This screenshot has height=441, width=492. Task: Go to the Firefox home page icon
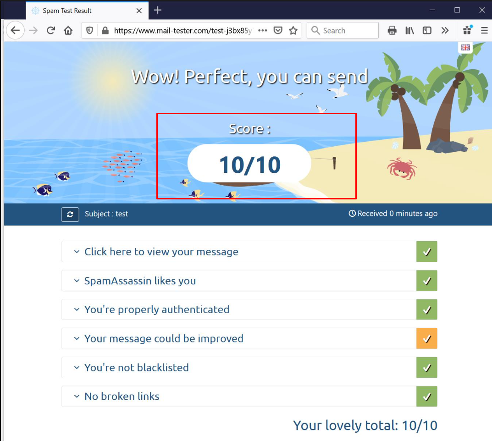[x=68, y=31]
